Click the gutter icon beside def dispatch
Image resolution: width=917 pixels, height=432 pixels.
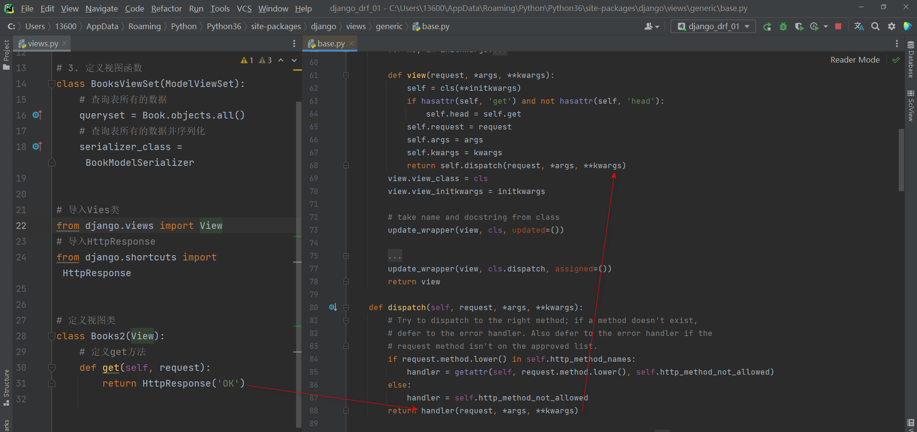pos(333,307)
